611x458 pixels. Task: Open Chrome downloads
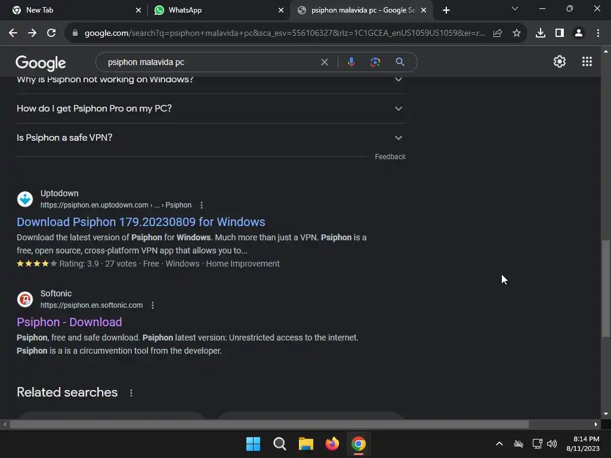tap(541, 33)
